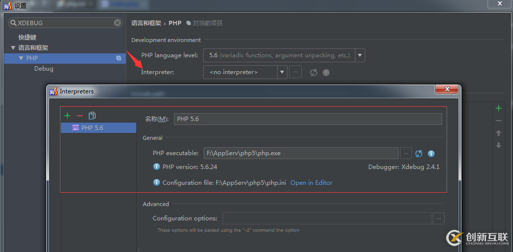Remove include path with minus icon
This screenshot has height=252, width=513.
[x=498, y=121]
